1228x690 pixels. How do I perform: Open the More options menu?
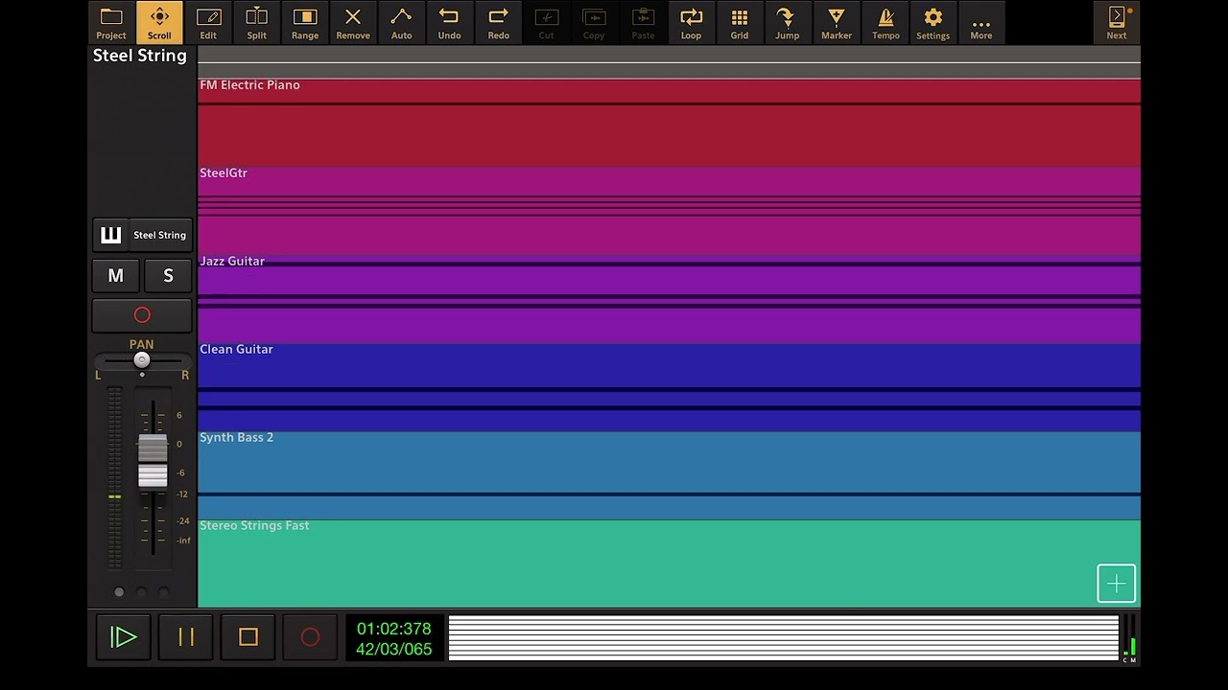pos(981,23)
